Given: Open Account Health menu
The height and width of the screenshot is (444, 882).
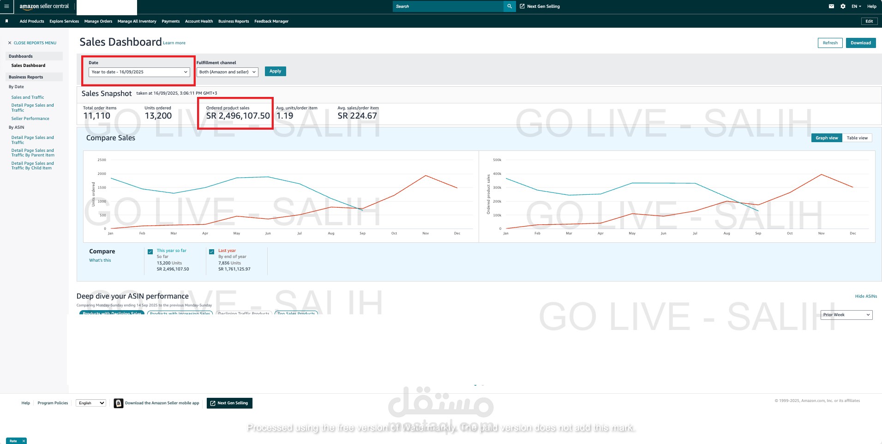Looking at the screenshot, I should (x=199, y=21).
